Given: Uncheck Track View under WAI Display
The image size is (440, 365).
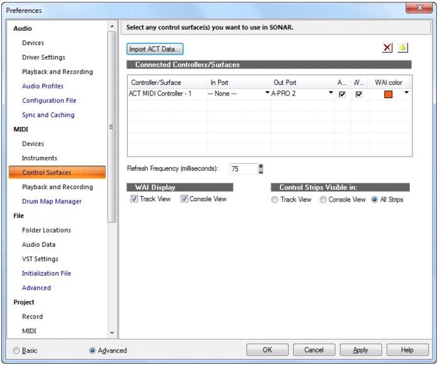Looking at the screenshot, I should click(x=135, y=199).
